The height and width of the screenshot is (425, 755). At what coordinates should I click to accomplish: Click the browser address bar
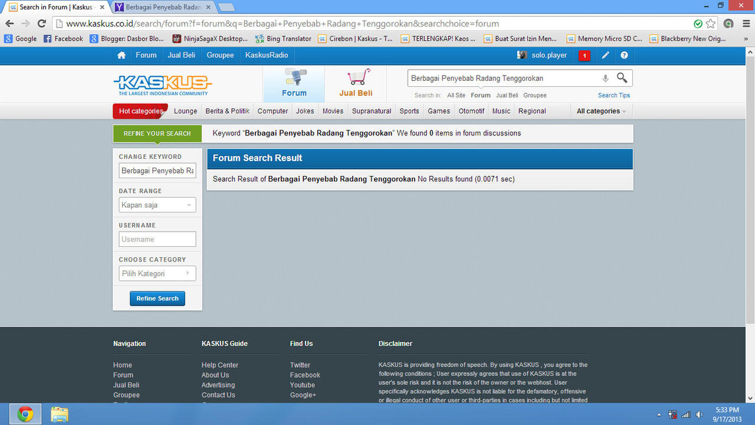pos(377,24)
